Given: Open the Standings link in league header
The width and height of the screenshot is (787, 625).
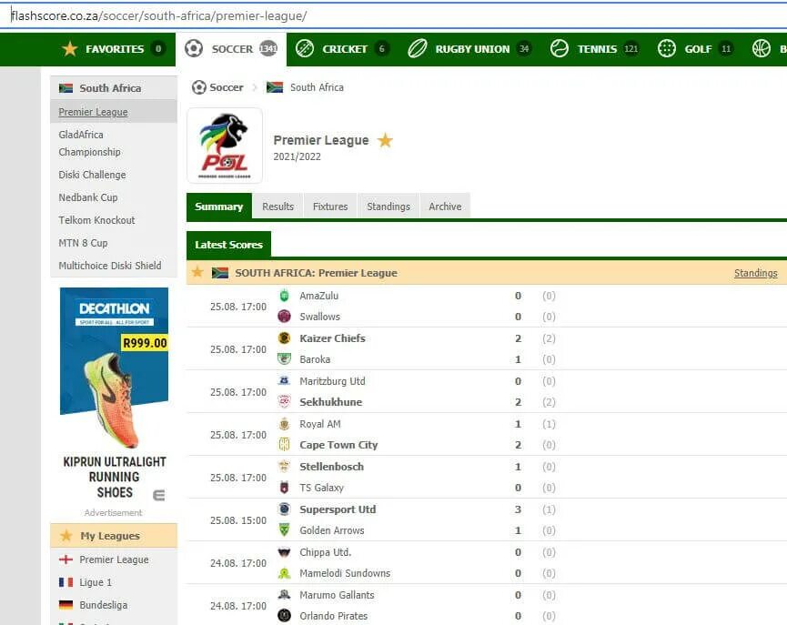Looking at the screenshot, I should coord(755,273).
